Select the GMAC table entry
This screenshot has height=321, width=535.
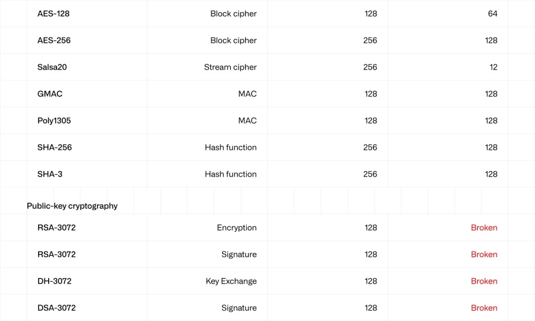pos(50,94)
